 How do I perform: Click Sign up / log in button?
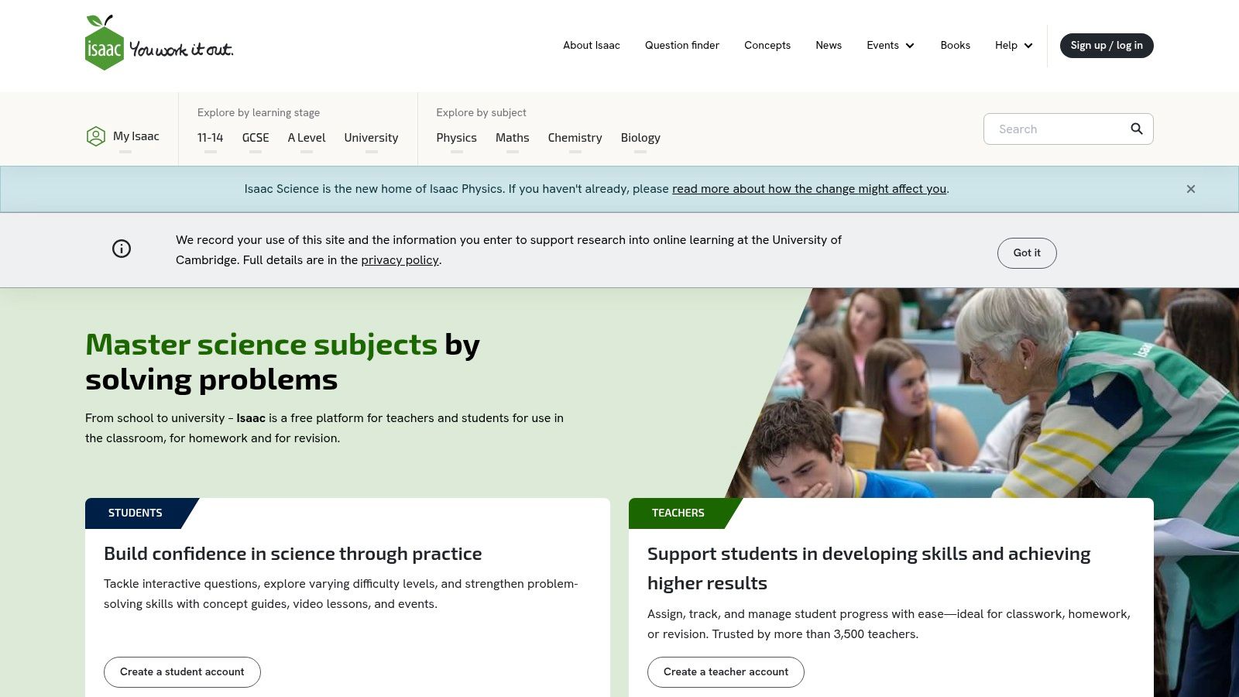[1107, 46]
